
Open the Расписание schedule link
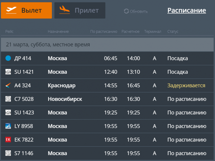pos(187,10)
